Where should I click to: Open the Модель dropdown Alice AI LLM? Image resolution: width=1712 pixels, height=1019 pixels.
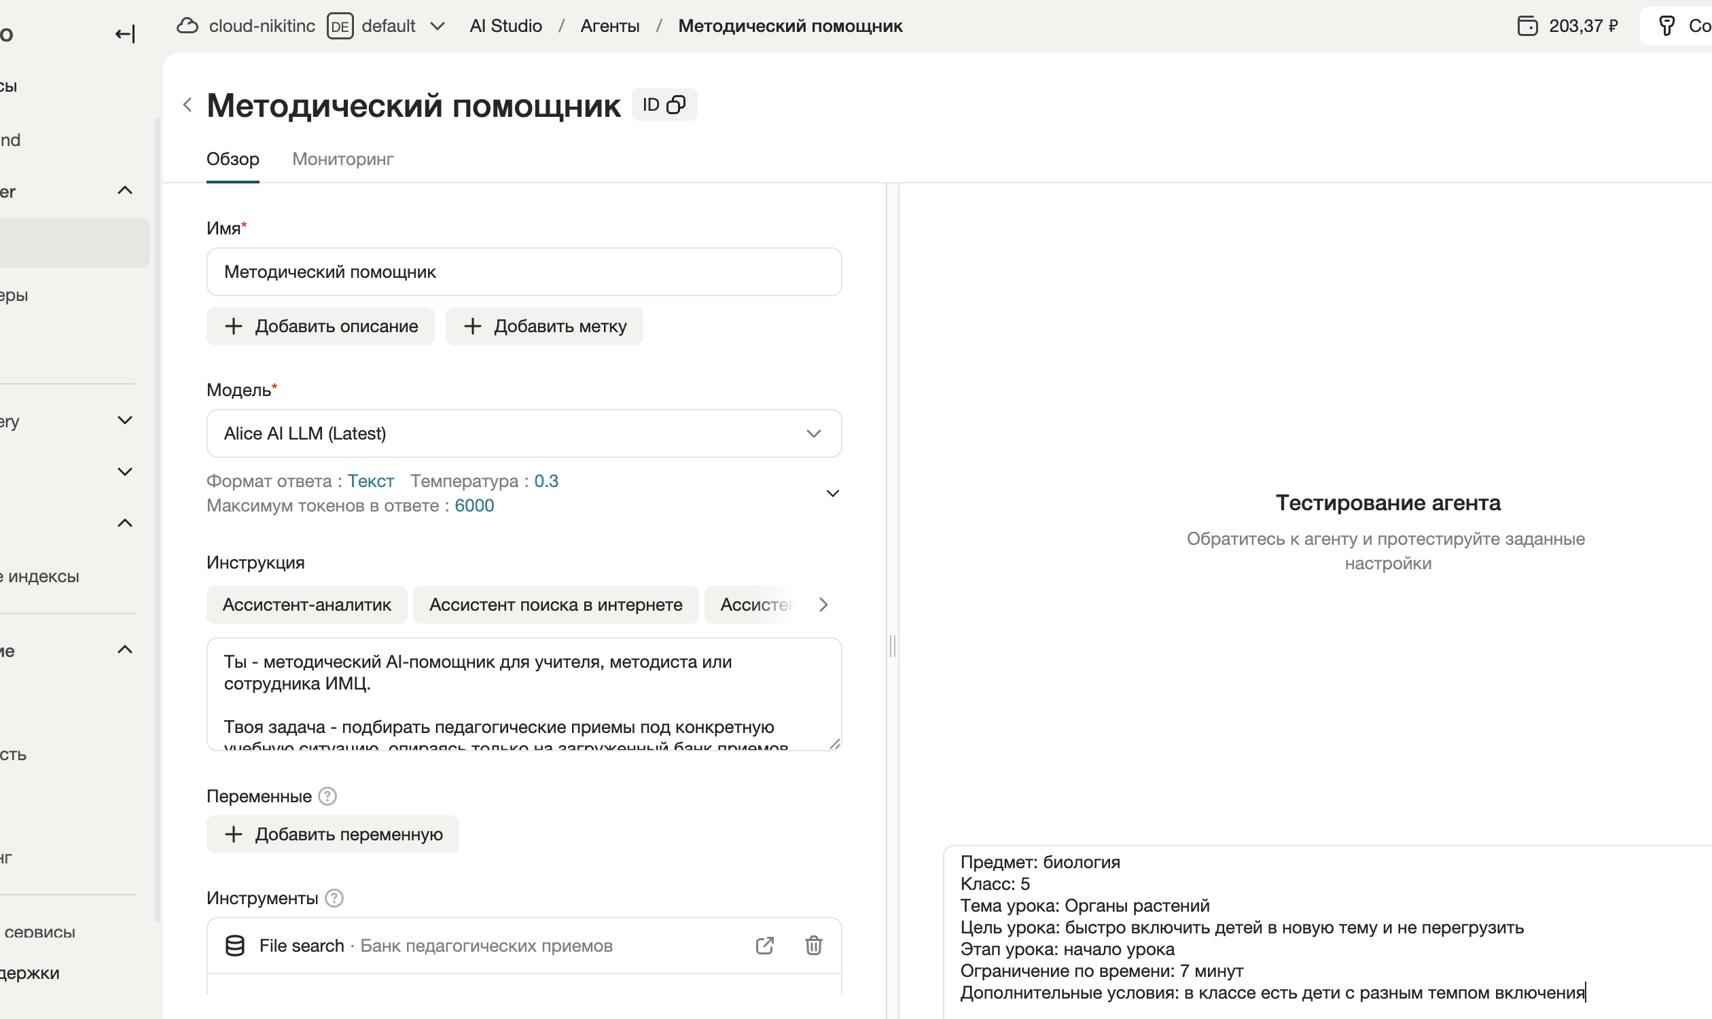pos(524,433)
